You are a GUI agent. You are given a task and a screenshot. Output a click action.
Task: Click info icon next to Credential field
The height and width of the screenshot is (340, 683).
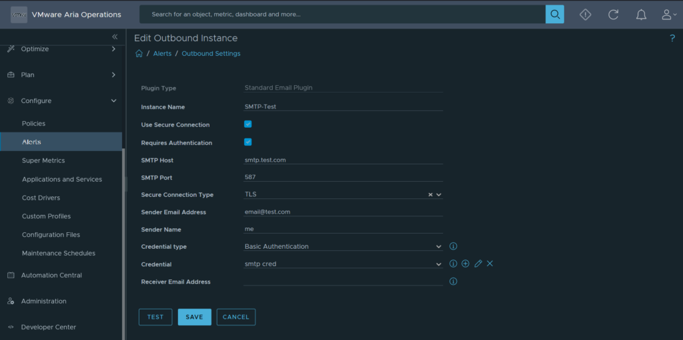[x=453, y=263]
